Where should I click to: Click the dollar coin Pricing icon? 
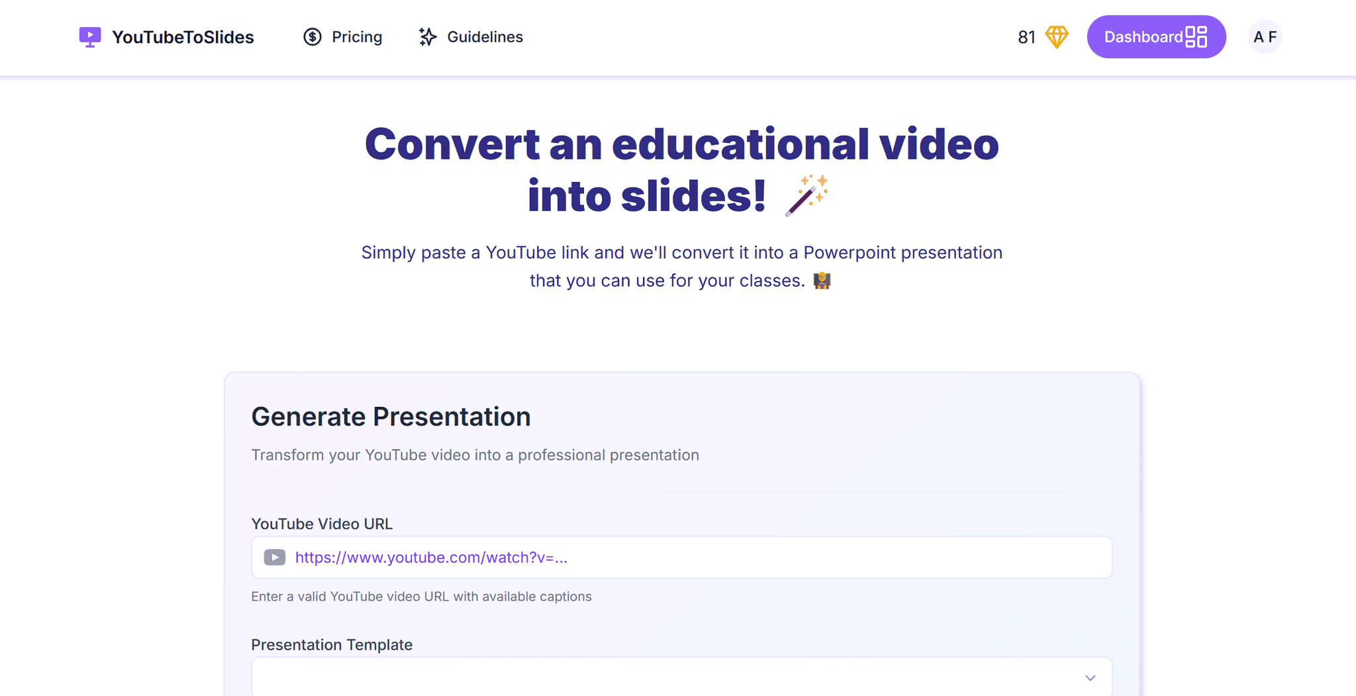313,37
